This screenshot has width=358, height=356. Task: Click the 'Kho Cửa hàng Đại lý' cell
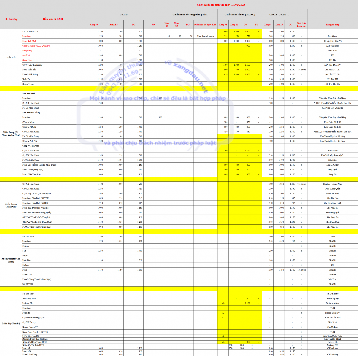(x=332, y=203)
